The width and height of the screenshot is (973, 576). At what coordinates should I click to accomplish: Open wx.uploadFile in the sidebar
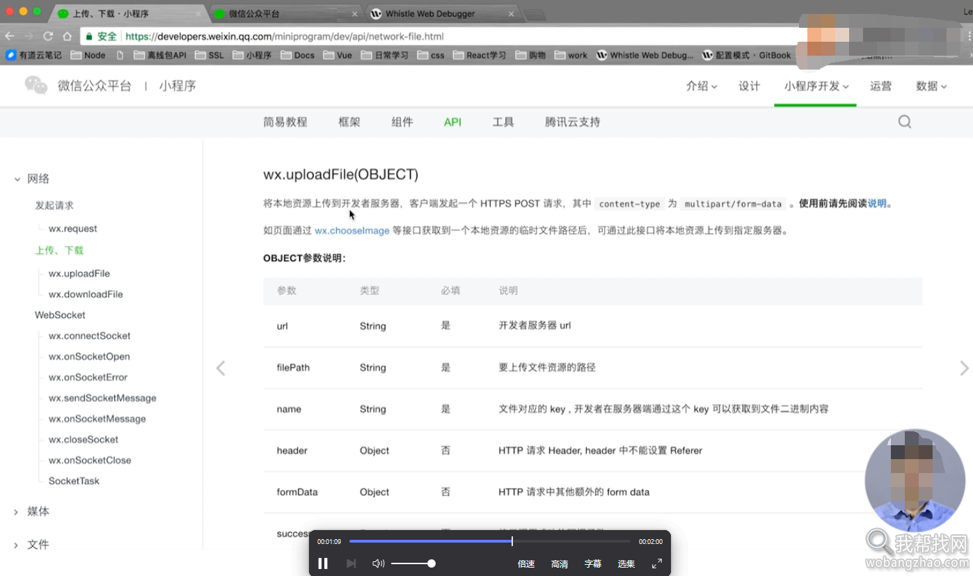[x=79, y=273]
